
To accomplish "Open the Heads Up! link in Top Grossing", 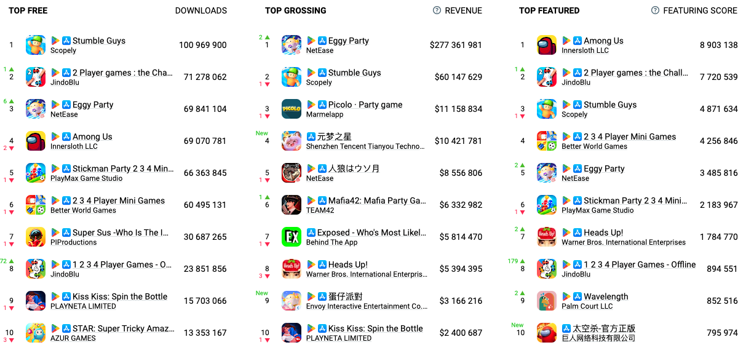I will pos(348,264).
